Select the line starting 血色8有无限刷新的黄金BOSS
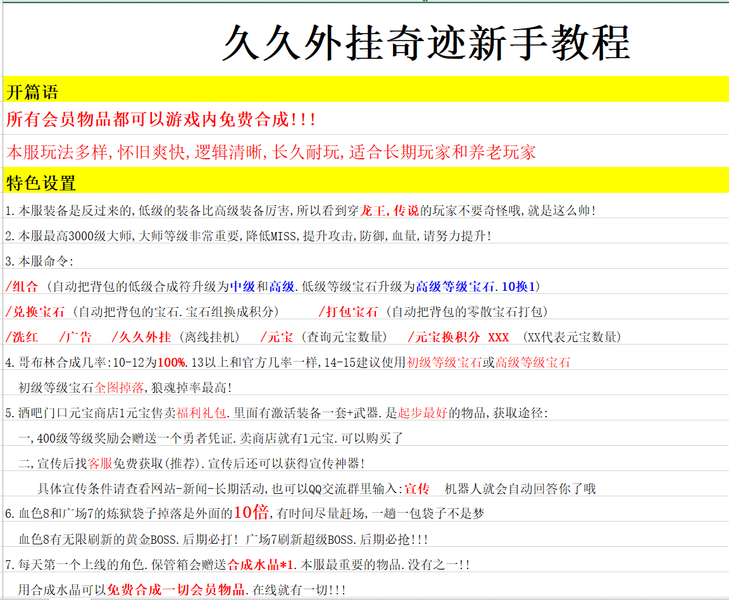The image size is (729, 600). click(223, 539)
